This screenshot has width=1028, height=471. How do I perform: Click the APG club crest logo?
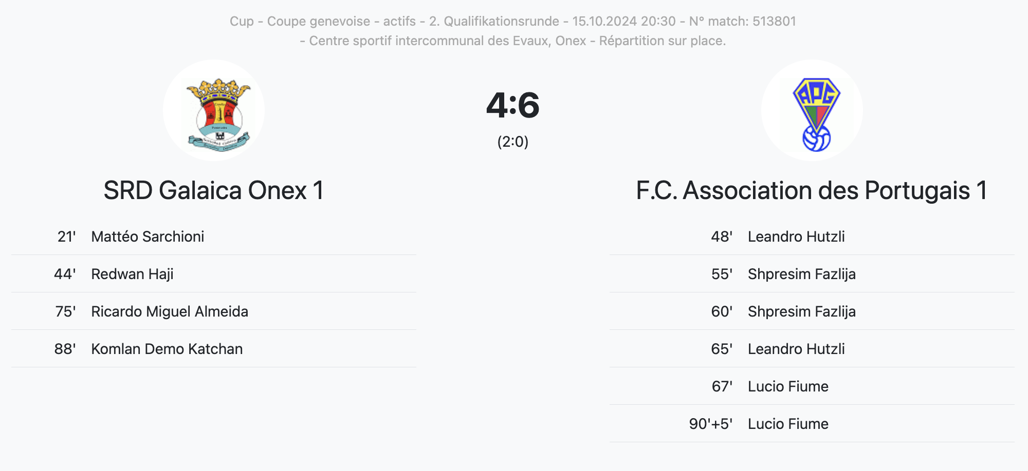(x=812, y=111)
